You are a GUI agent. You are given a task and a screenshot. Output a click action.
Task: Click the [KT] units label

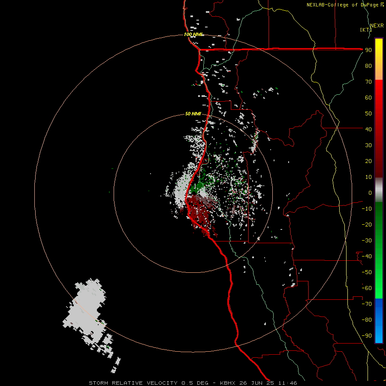365,30
